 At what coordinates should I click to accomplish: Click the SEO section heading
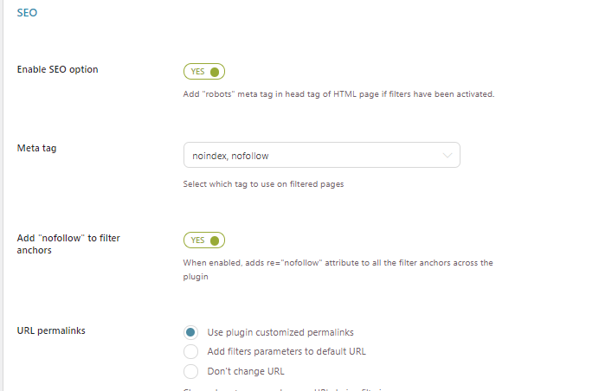point(27,13)
